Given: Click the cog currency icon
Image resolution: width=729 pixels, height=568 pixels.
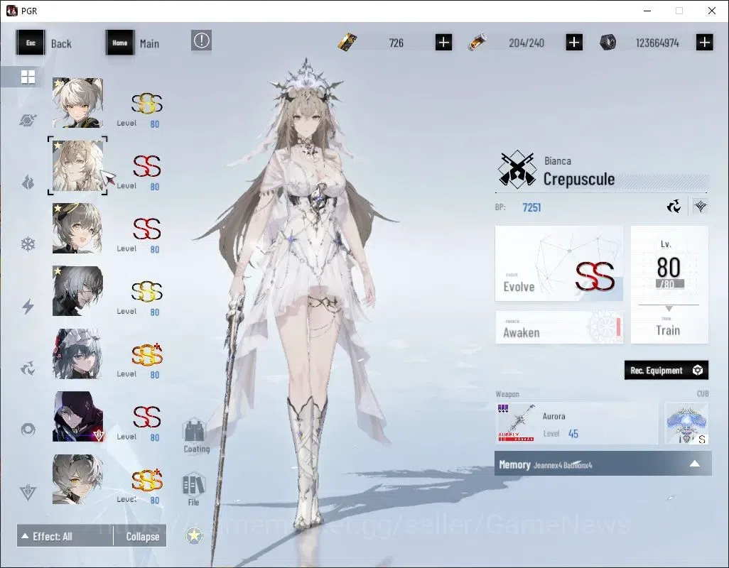Looking at the screenshot, I should [607, 43].
